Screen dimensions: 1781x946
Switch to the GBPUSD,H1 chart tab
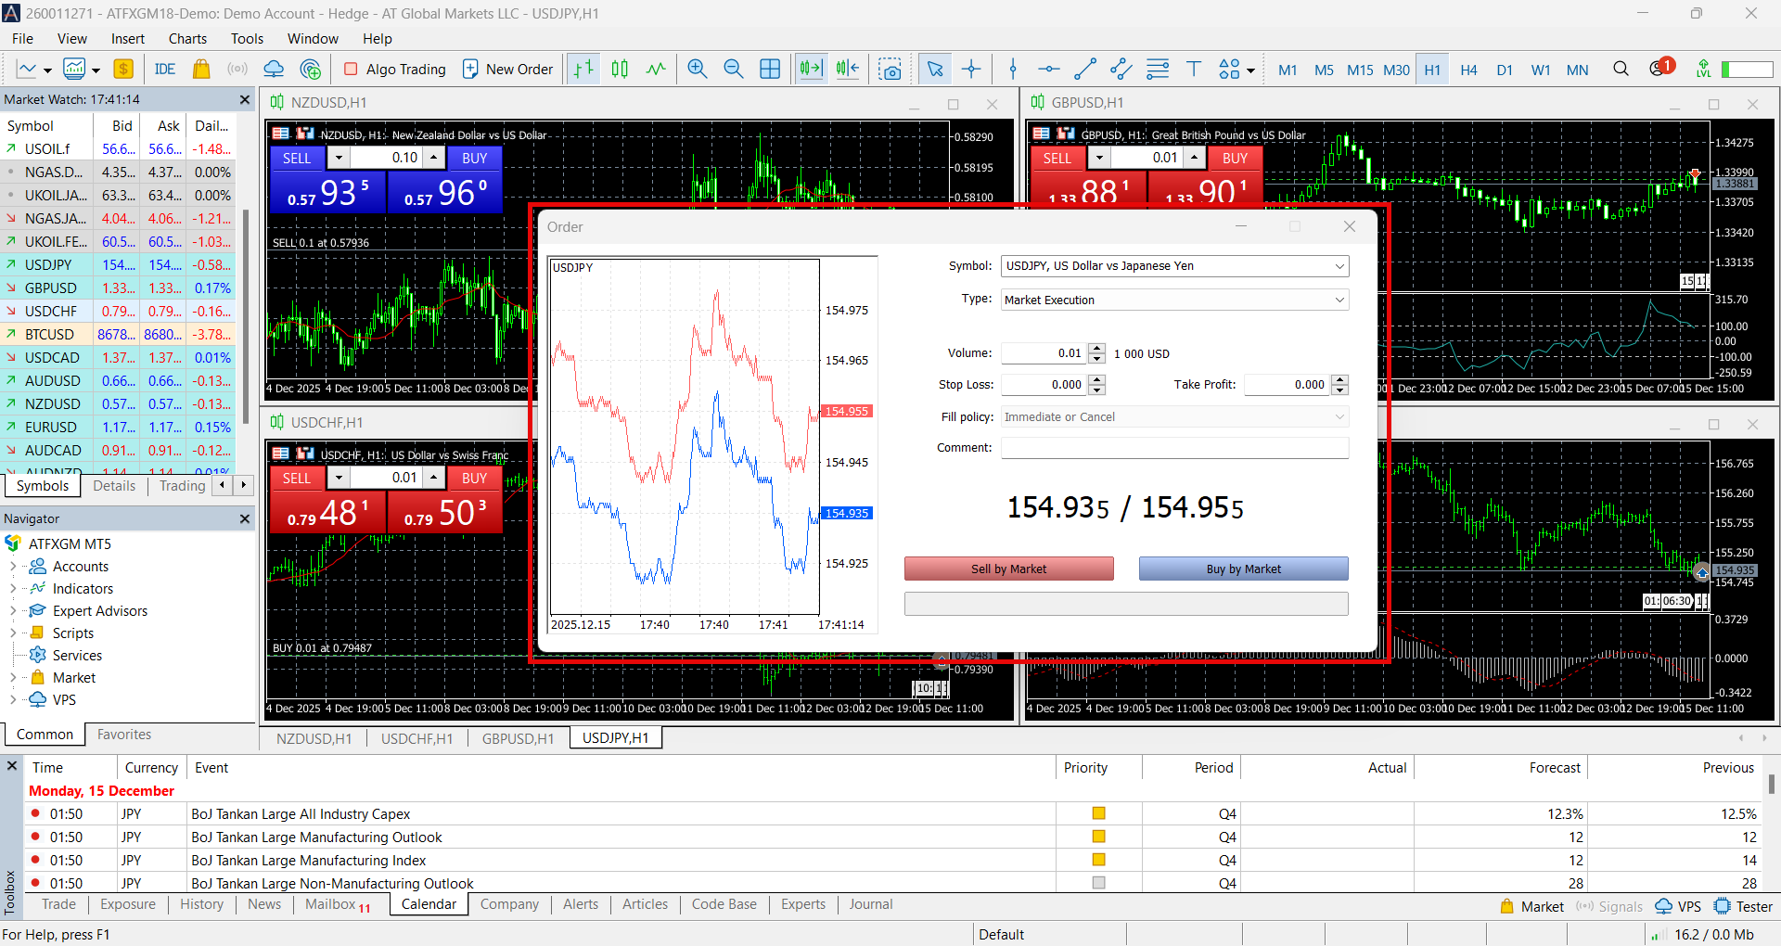pyautogui.click(x=518, y=738)
